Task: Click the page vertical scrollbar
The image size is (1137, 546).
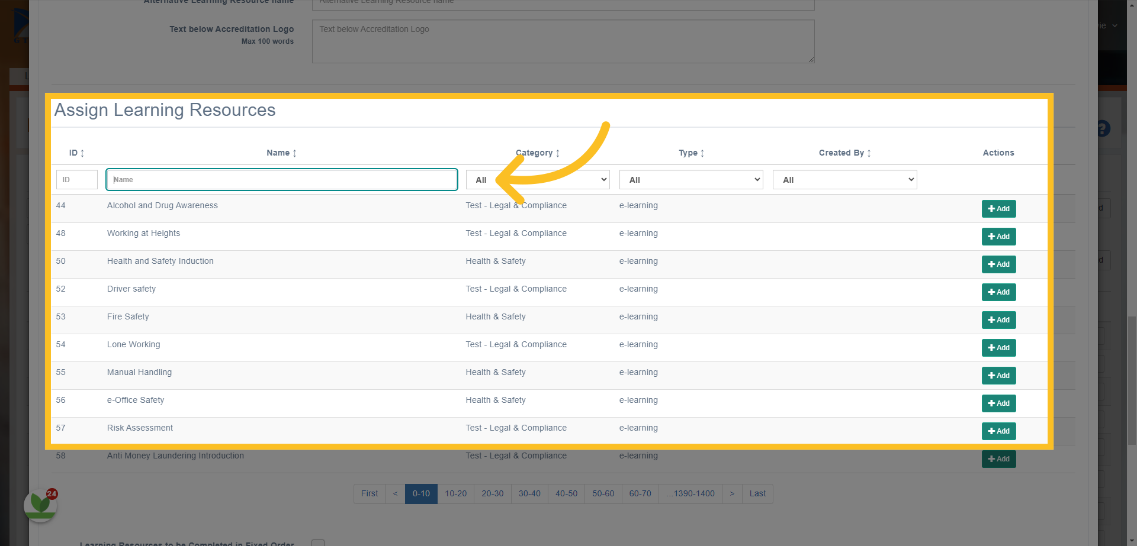Action: [1132, 381]
